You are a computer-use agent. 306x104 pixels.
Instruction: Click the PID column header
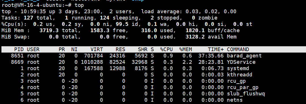pos(19,49)
